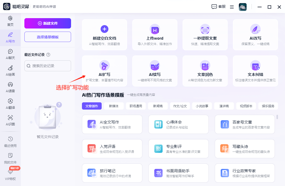Switch to the 作文/论文 tab

(x=180, y=106)
